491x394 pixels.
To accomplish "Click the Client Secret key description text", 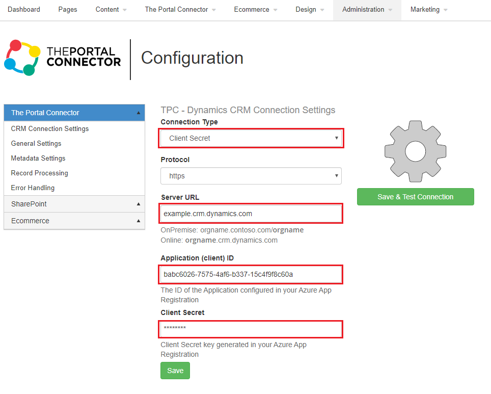I will [x=233, y=350].
